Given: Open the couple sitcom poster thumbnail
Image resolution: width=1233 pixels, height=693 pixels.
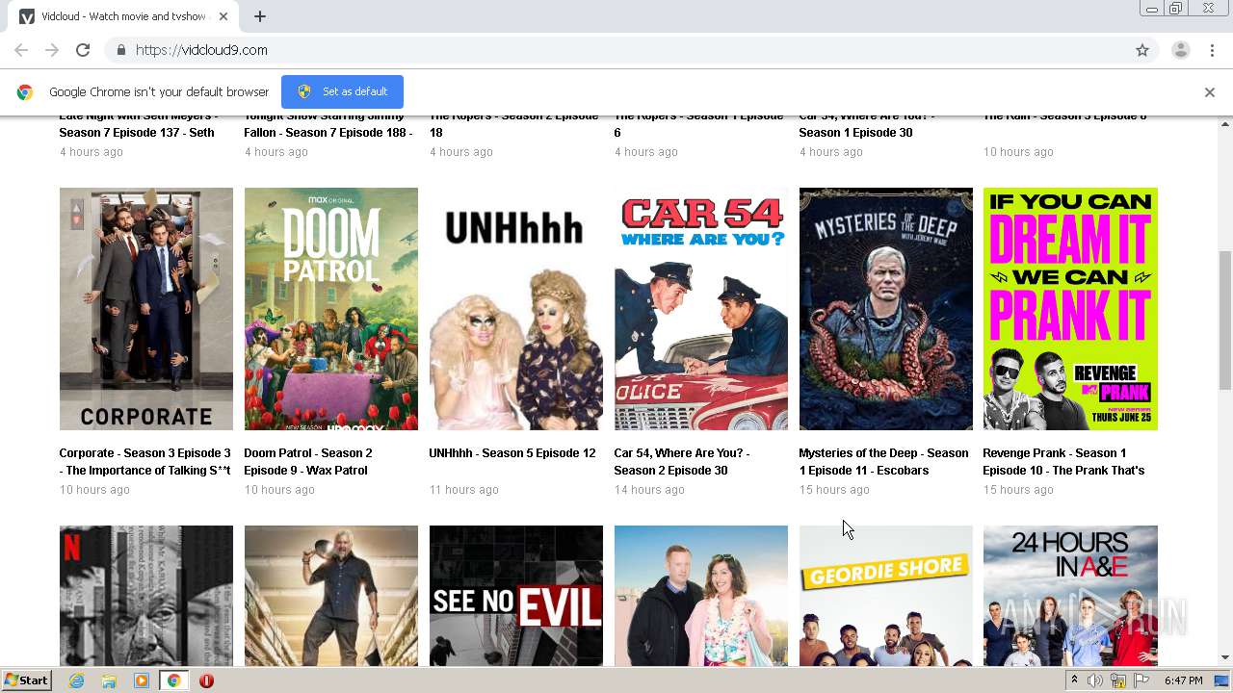Looking at the screenshot, I should [701, 596].
